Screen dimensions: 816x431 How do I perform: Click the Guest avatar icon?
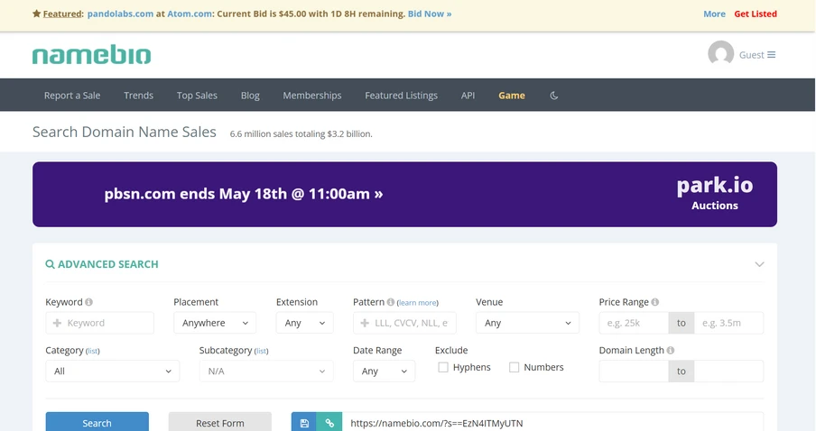tap(720, 54)
